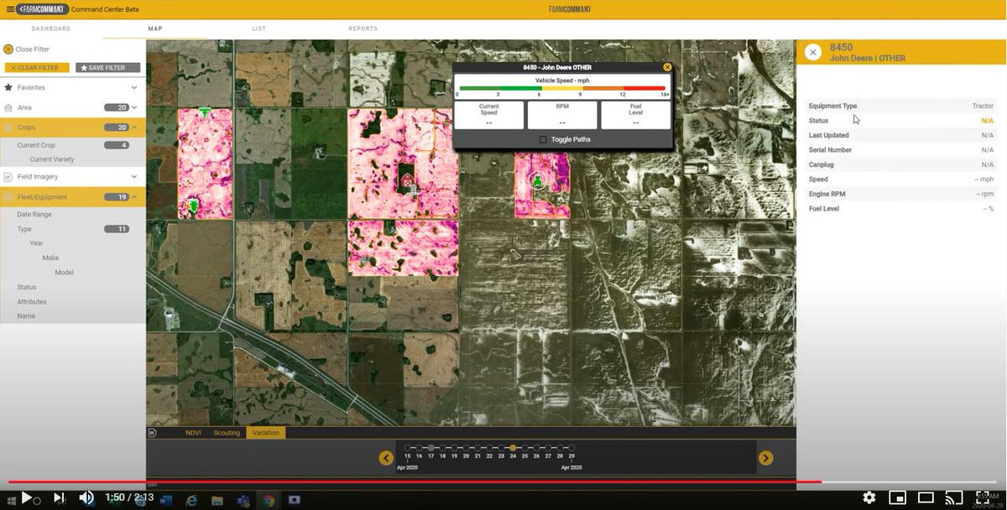The image size is (1007, 510).
Task: Click the Close Filter icon
Action: [x=8, y=49]
